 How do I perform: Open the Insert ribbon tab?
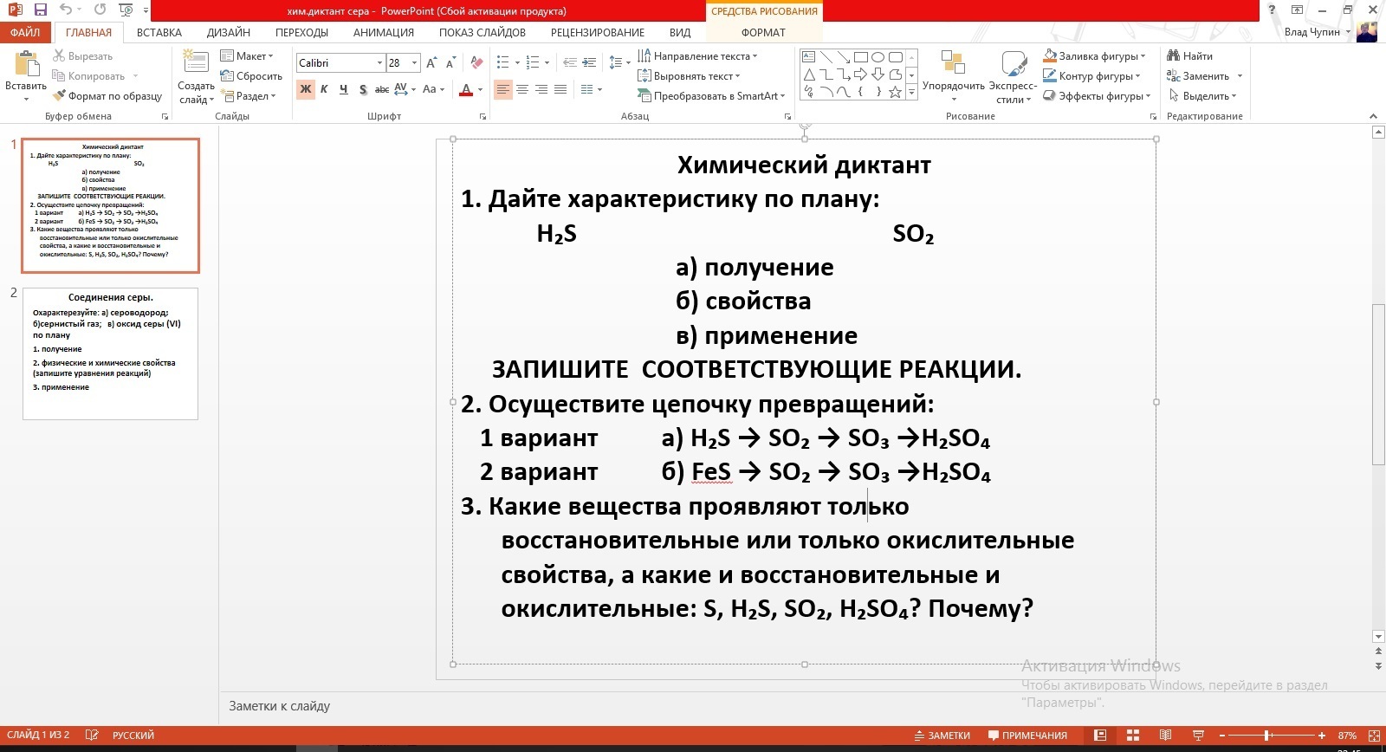[x=159, y=33]
